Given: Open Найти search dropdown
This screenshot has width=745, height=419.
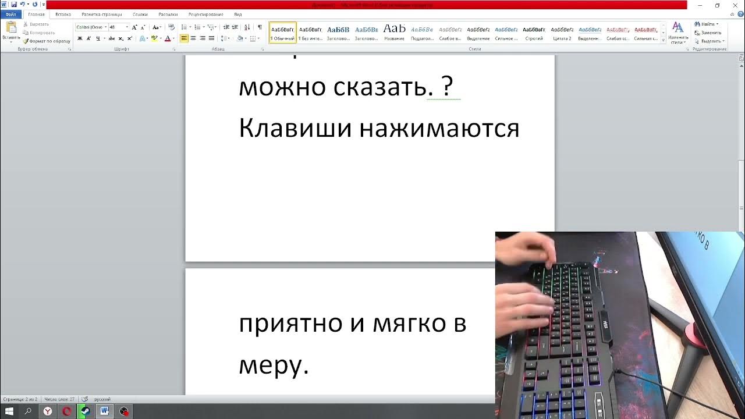Looking at the screenshot, I should [707, 24].
